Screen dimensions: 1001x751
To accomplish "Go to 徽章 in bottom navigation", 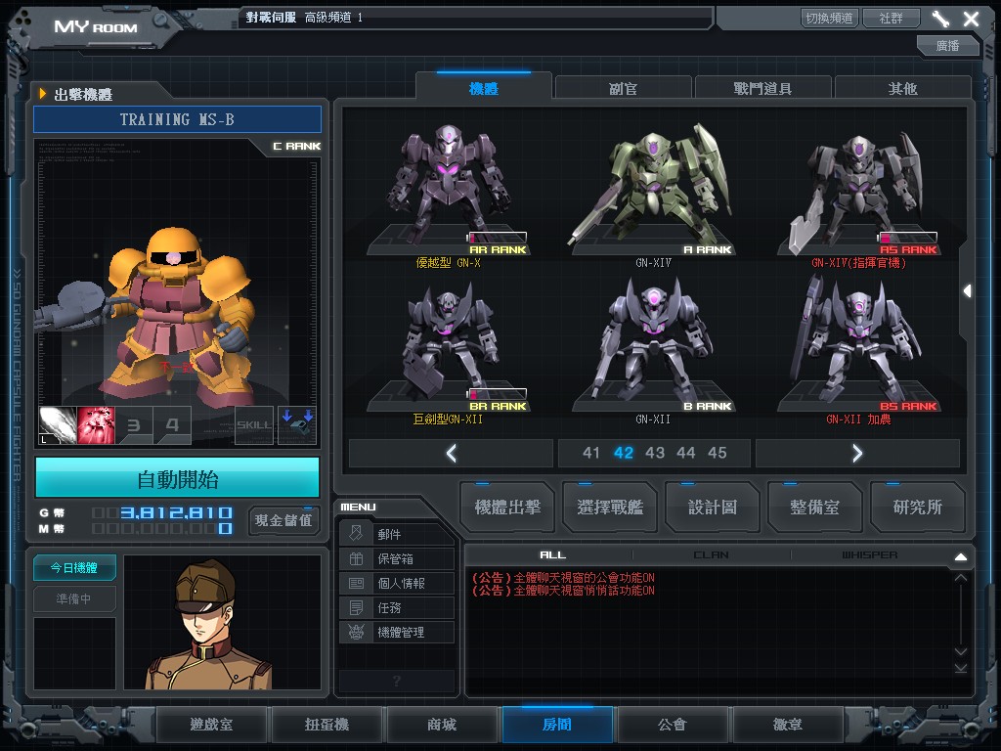I will point(788,725).
